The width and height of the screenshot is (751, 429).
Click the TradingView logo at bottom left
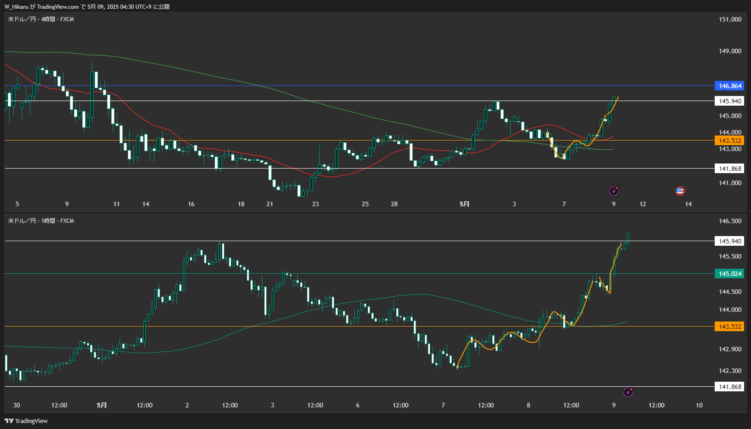coord(26,421)
